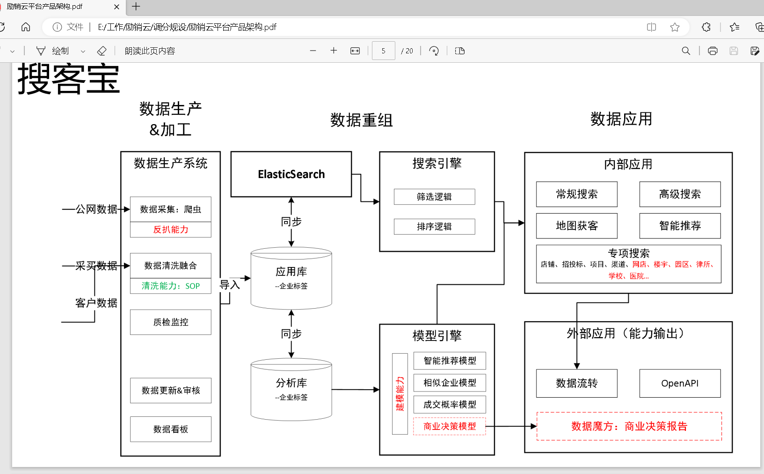
Task: Open browser extensions menu
Action: click(x=706, y=27)
